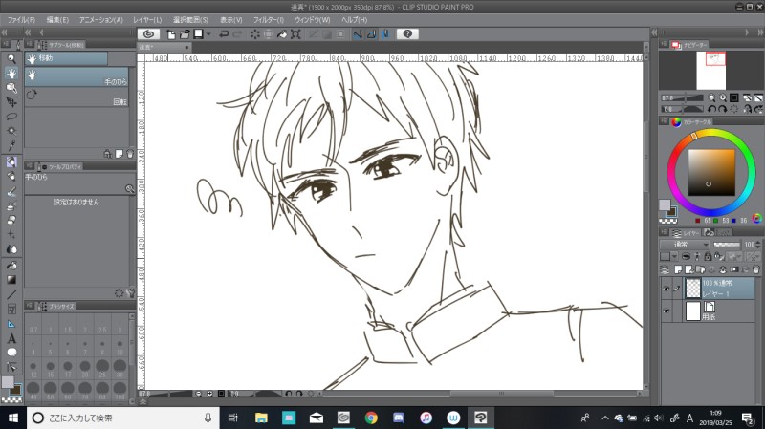Toggle Snap to ruler in toolbar
Image resolution: width=765 pixels, height=429 pixels.
click(358, 34)
